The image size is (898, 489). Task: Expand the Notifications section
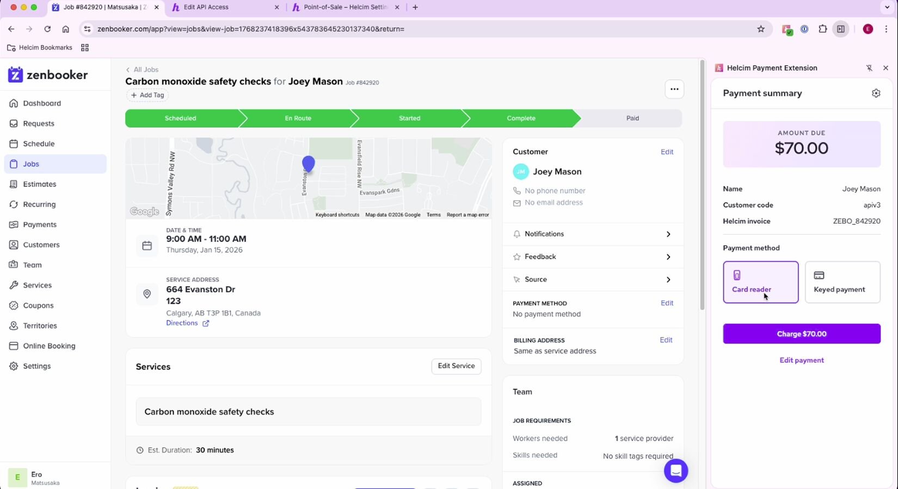pos(593,234)
